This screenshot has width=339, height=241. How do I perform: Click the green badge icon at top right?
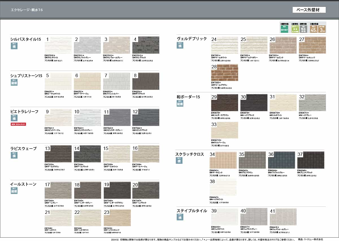(x=284, y=29)
